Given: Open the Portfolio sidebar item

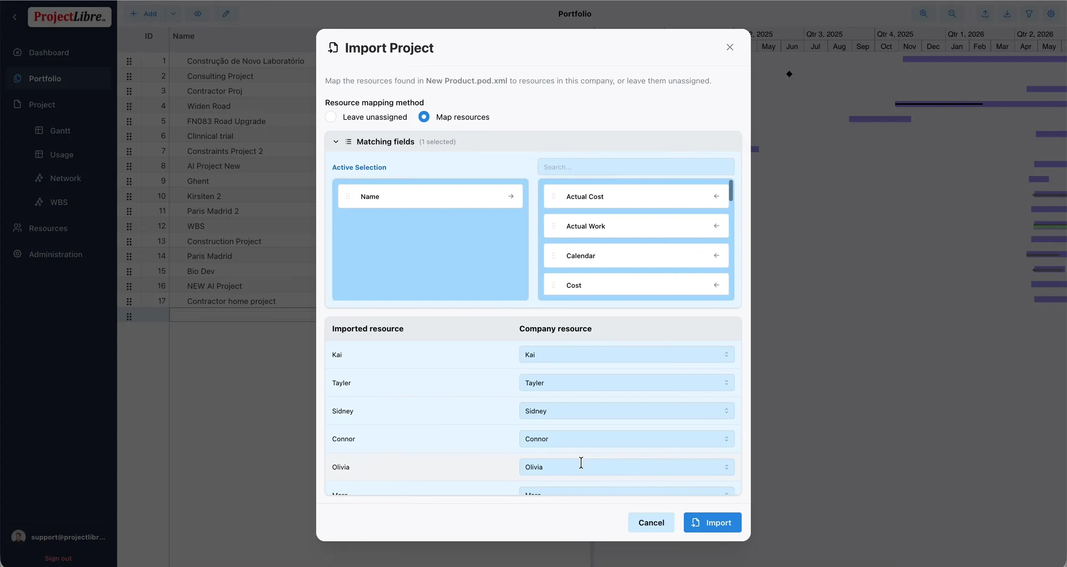Looking at the screenshot, I should 58,78.
